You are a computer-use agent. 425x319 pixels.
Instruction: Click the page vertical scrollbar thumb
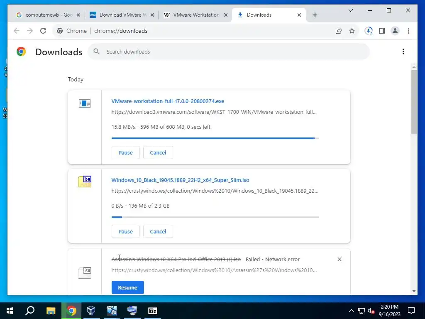(414, 102)
